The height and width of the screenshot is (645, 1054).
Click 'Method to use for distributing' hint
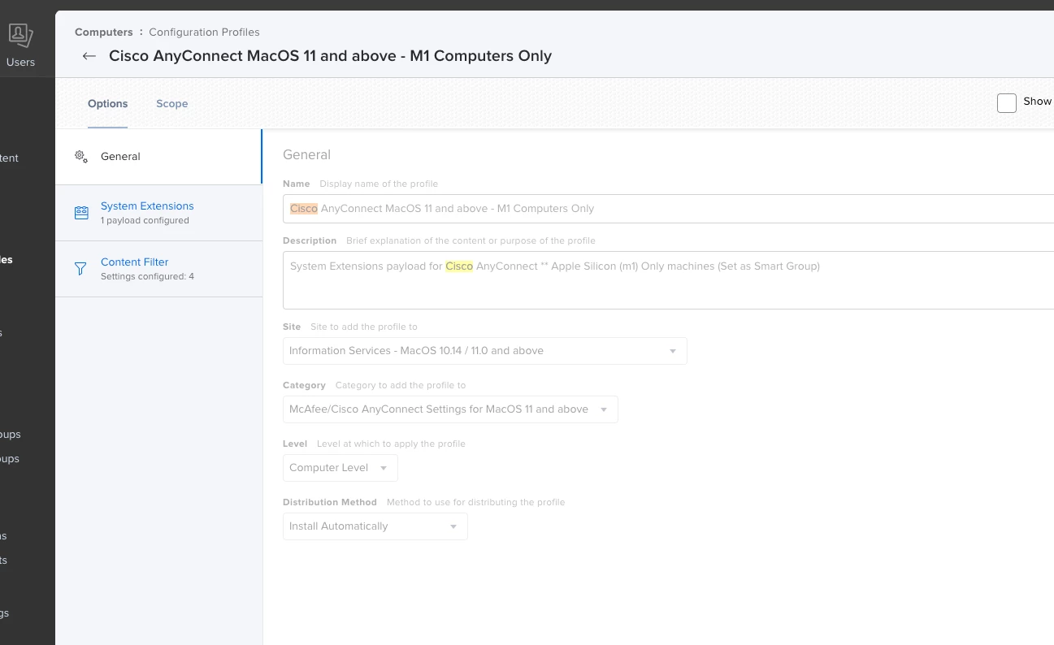pyautogui.click(x=475, y=502)
